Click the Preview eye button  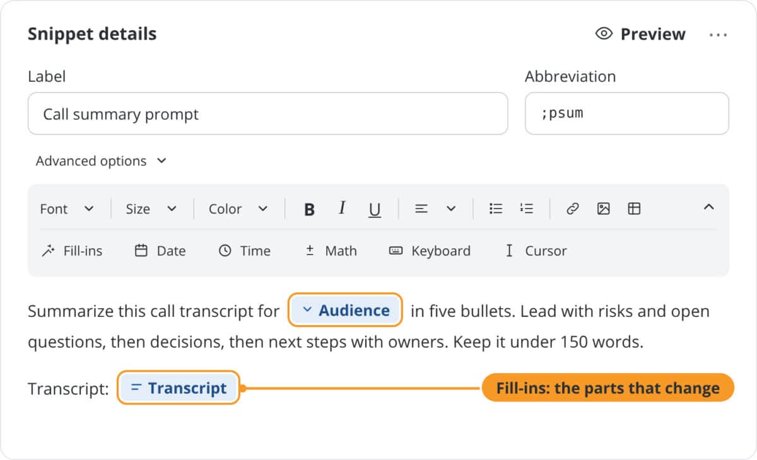(x=640, y=34)
